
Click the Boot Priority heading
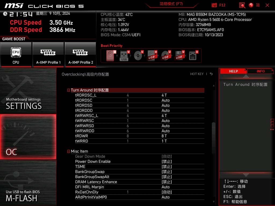[x=111, y=46]
